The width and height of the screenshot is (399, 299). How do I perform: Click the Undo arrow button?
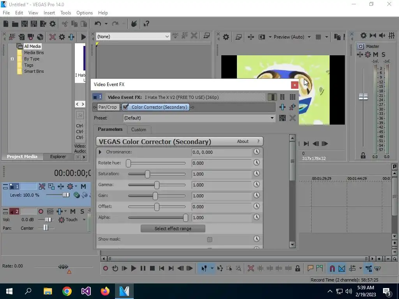tap(98, 24)
